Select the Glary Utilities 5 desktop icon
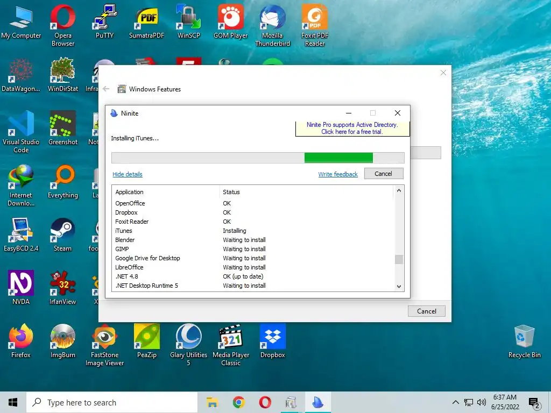The image size is (551, 413). click(189, 345)
